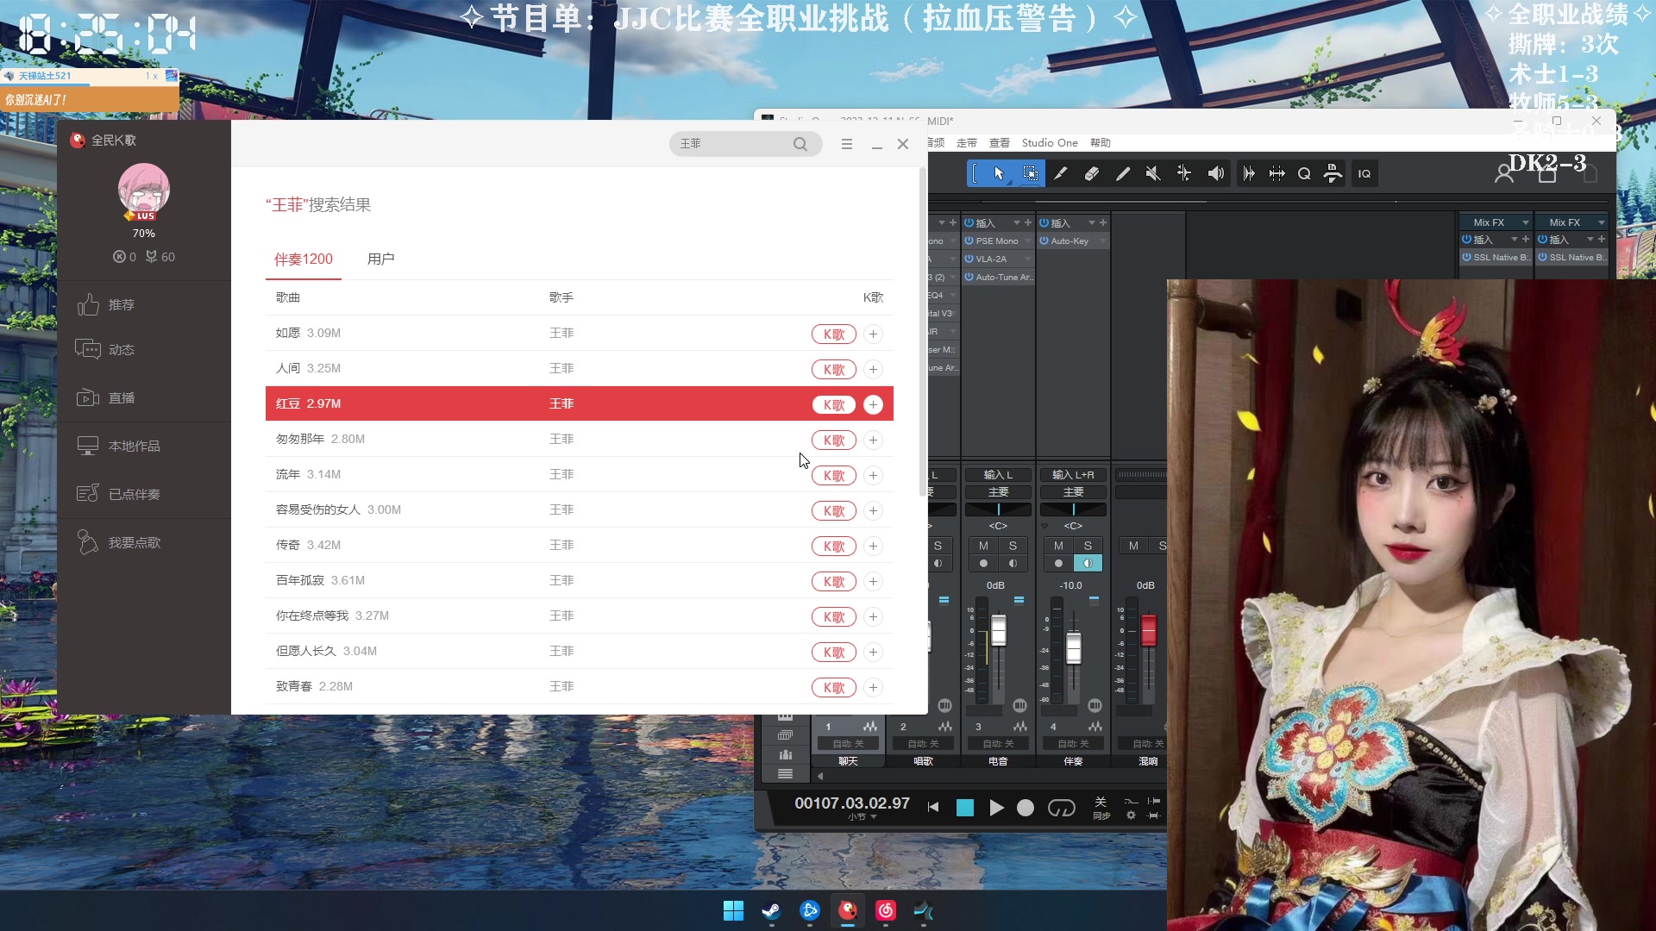1656x931 pixels.
Task: Open 直播 in the 全民K歌 sidebar
Action: (105, 397)
